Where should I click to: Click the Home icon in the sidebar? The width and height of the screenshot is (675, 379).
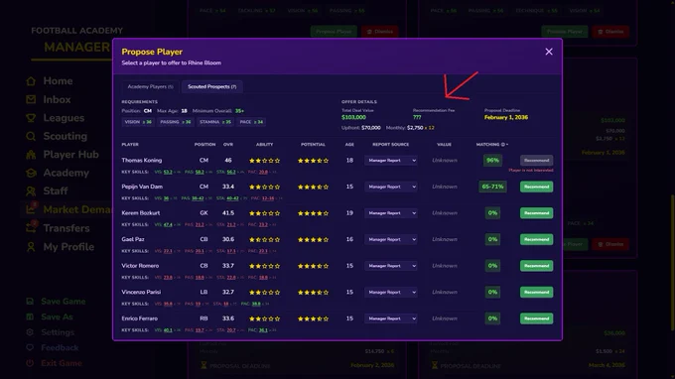click(31, 81)
